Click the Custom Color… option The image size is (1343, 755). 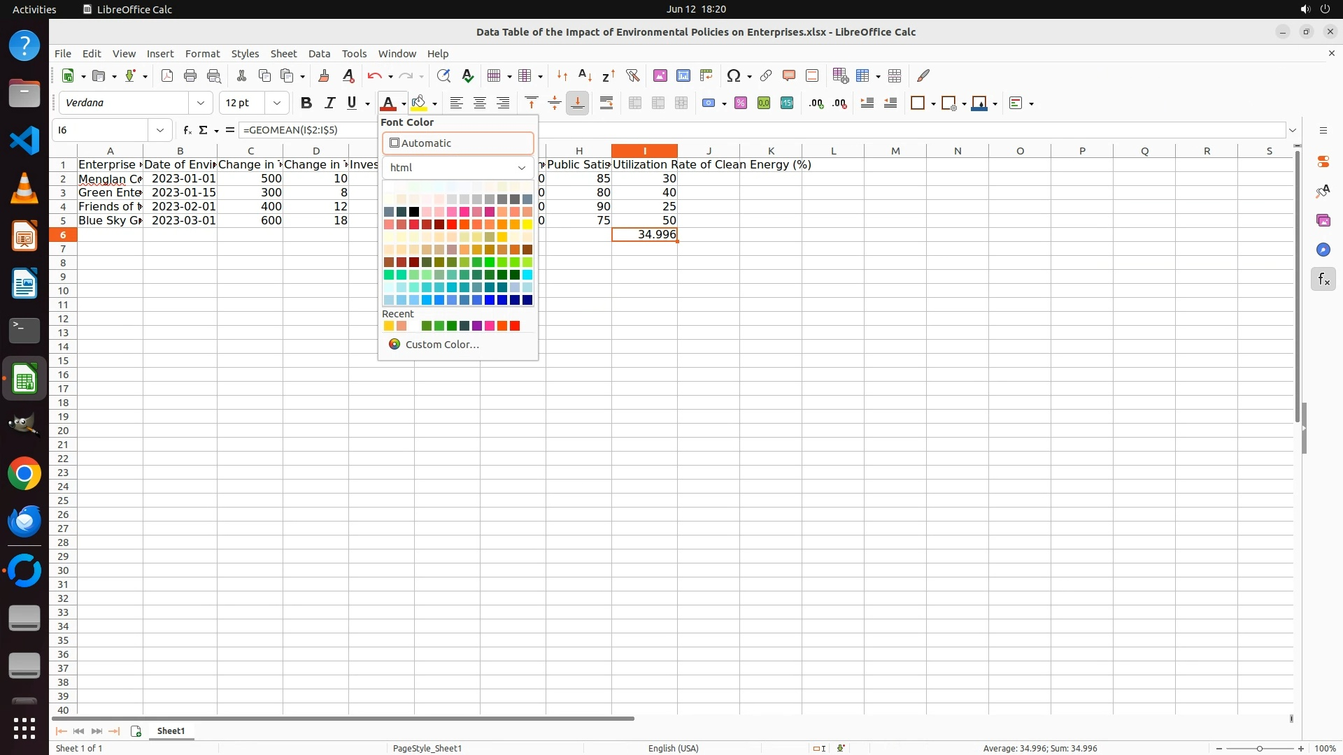[x=441, y=345]
